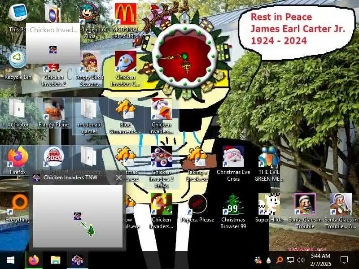Open the mcdonald games folder
Image resolution: width=359 pixels, height=269 pixels.
coord(89,116)
